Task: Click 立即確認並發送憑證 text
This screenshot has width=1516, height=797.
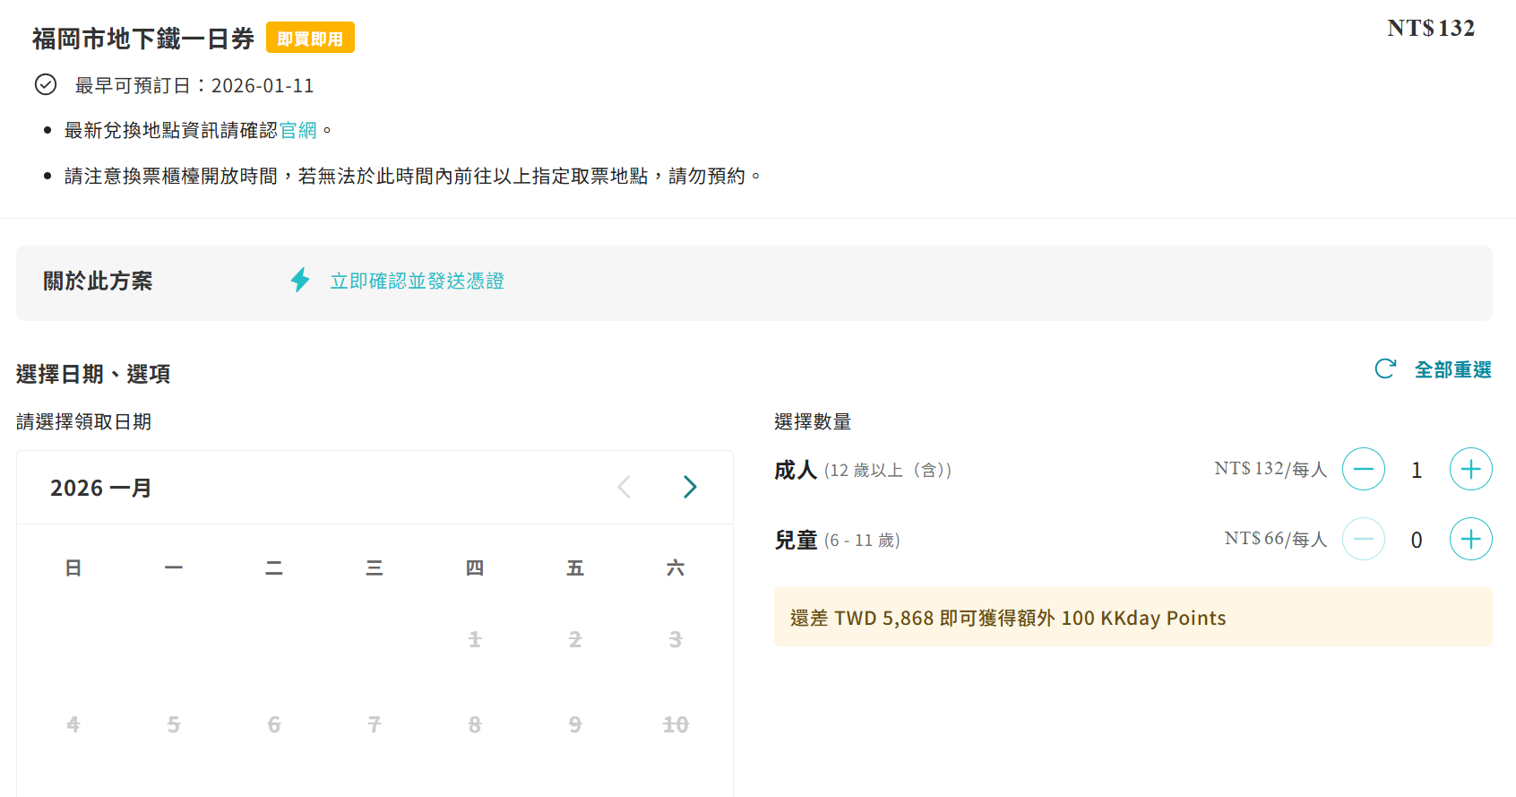Action: (x=417, y=281)
